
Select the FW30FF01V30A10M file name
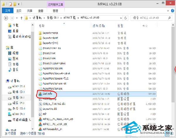point(53,68)
